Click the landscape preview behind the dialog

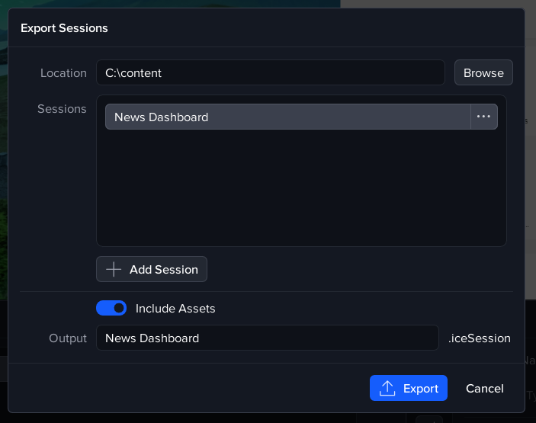(x=4, y=152)
